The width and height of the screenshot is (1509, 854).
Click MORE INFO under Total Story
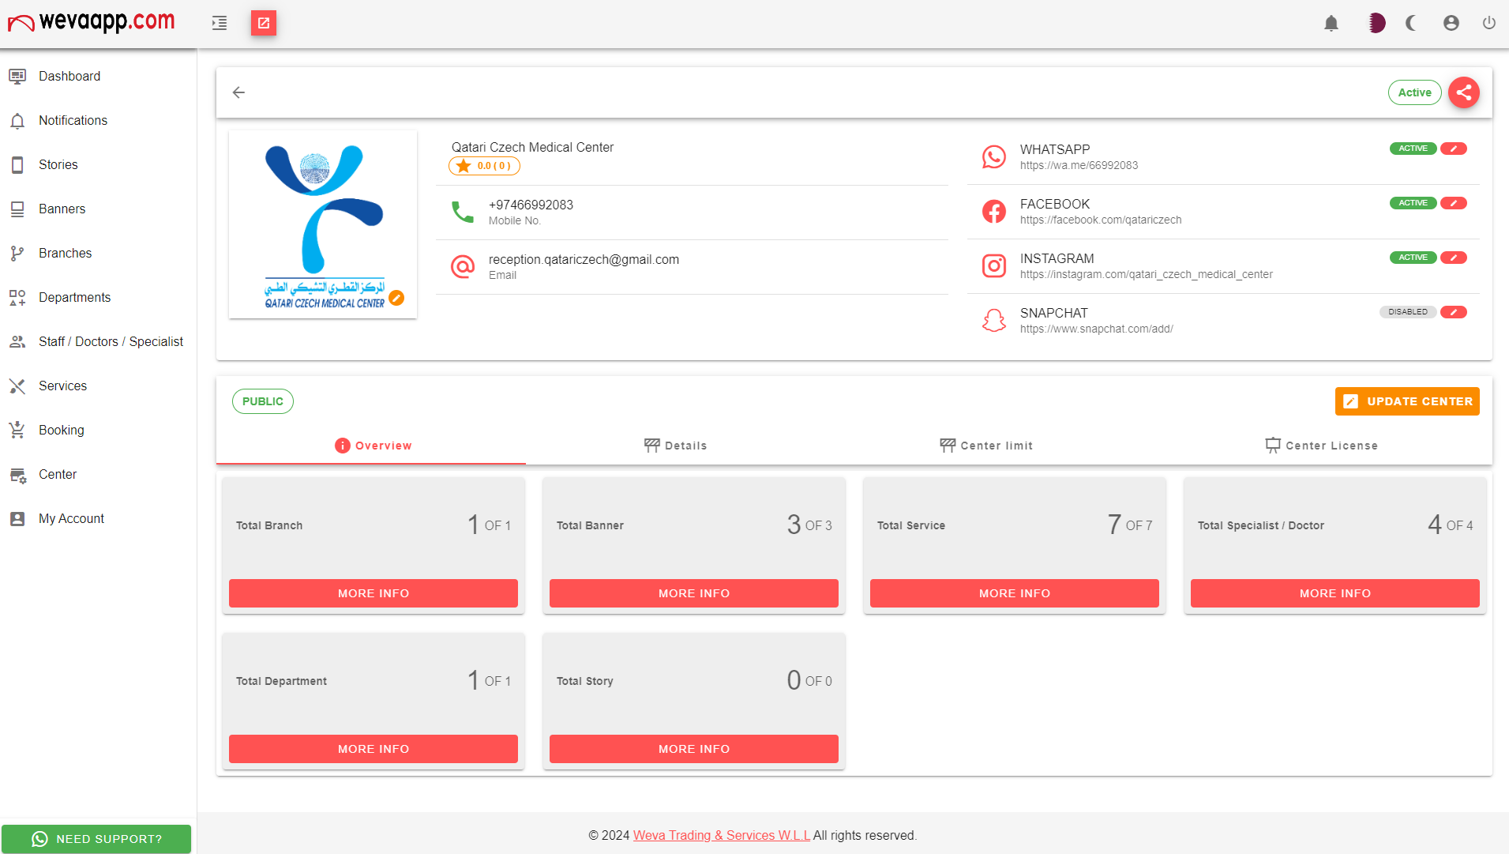click(694, 749)
